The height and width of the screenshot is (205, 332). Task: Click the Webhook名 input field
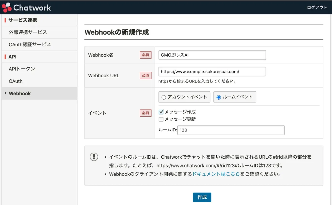click(212, 55)
